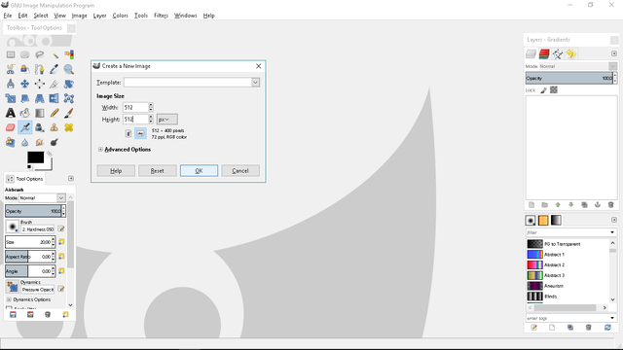Open the Windows menu
Screen dimensions: 623x350
(x=186, y=16)
